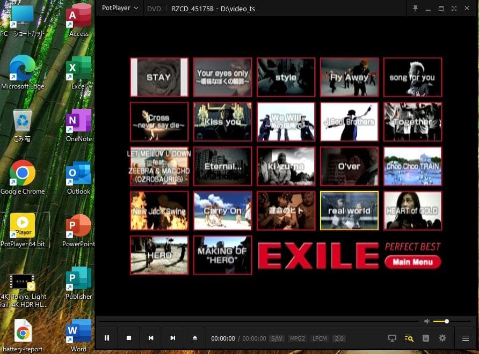Skip to the next chapter

[173, 338]
